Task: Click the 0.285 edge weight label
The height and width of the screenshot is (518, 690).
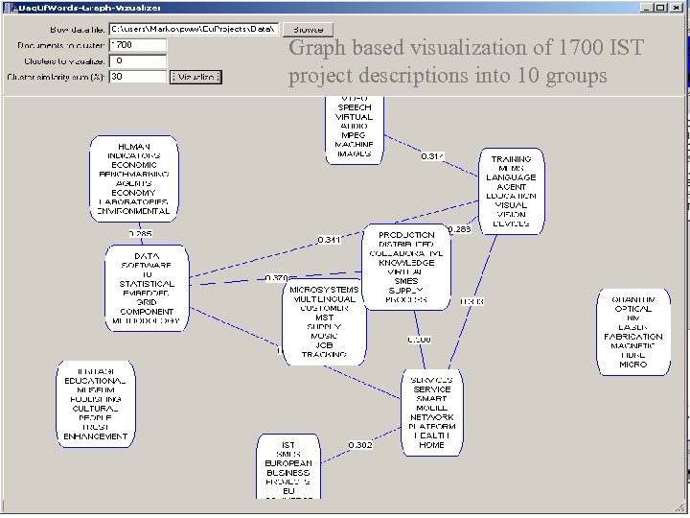Action: click(140, 234)
